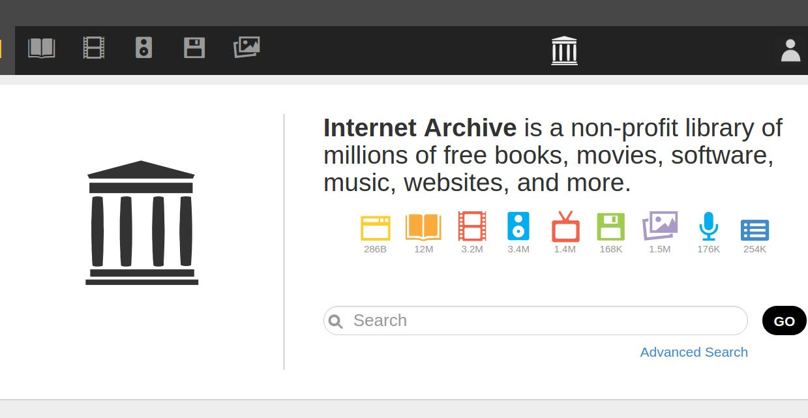Open the images icon in the top nav
This screenshot has height=418, width=808.
click(247, 48)
